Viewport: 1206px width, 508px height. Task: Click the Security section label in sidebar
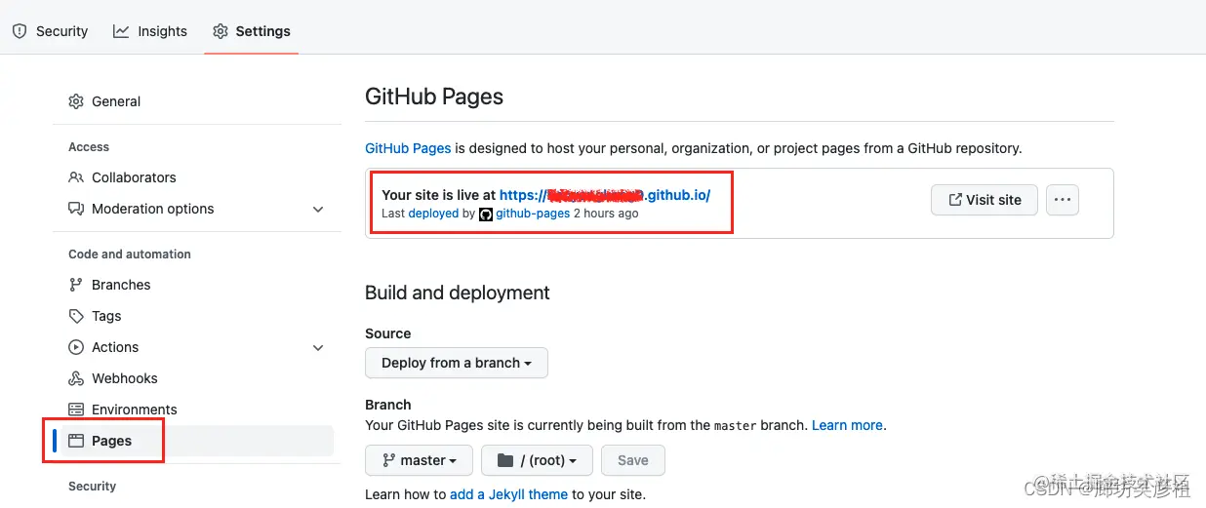(92, 487)
